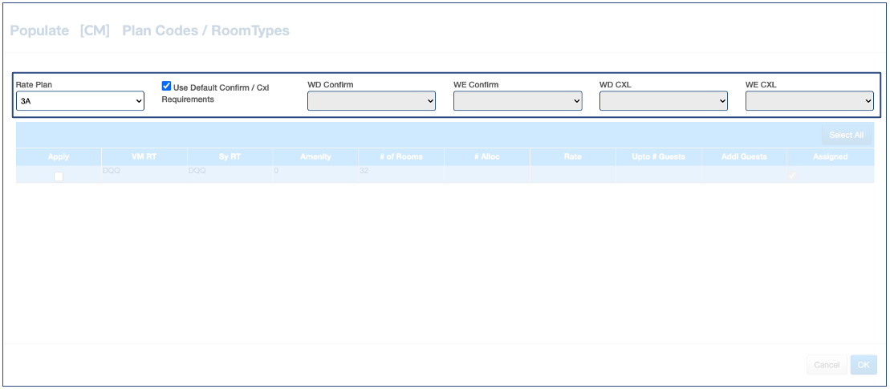
Task: Select the Amenity column header
Action: (x=315, y=156)
